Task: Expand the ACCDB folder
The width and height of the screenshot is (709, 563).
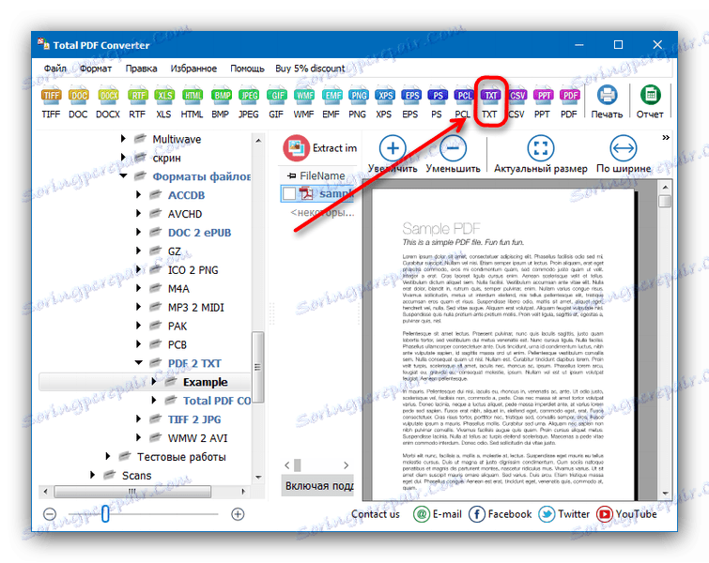Action: [x=139, y=195]
